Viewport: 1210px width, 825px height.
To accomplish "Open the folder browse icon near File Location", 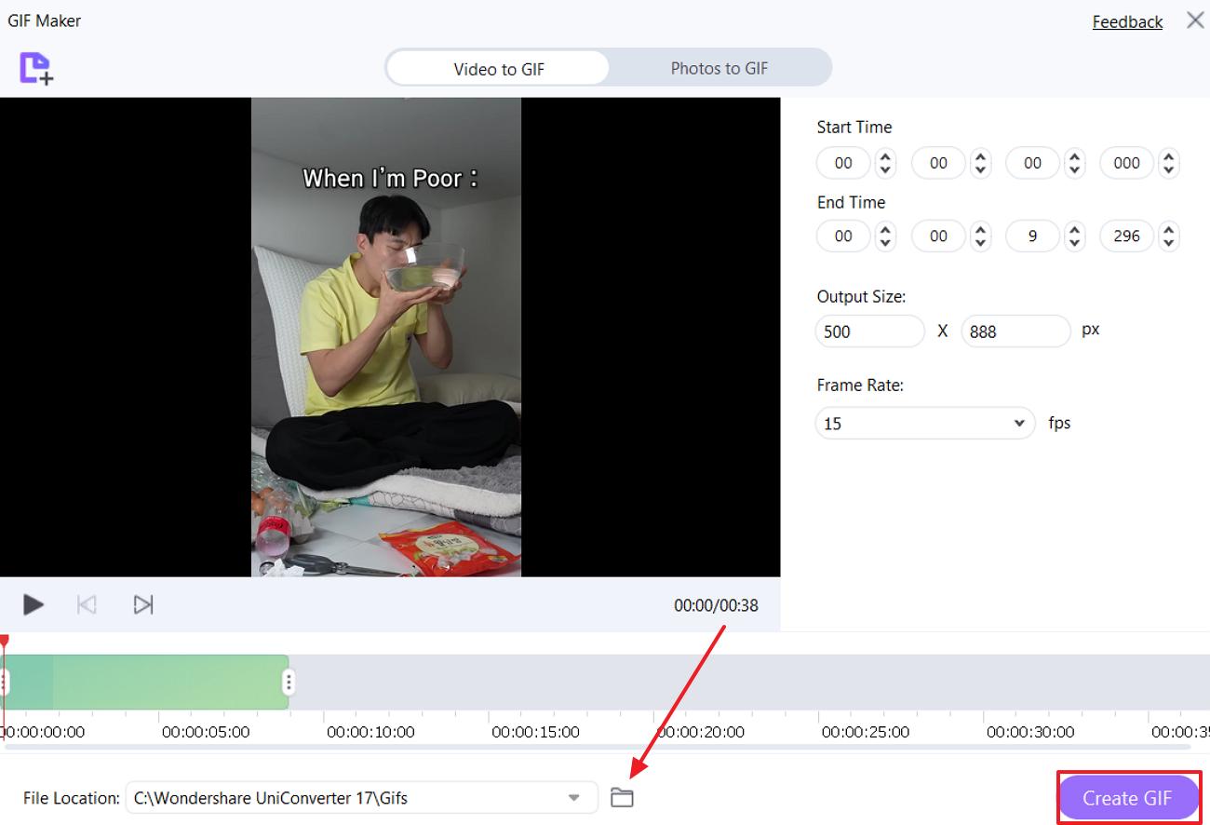I will pos(622,797).
